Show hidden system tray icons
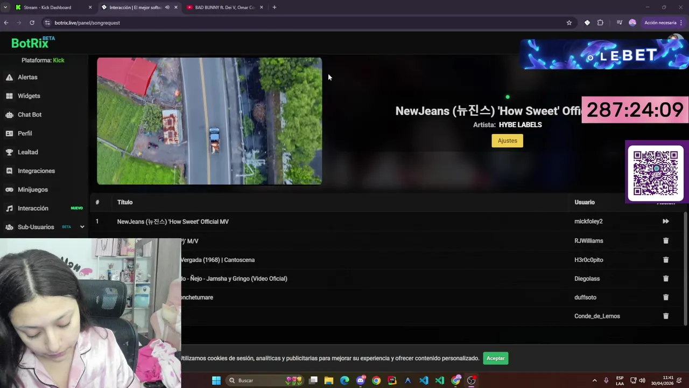689x388 pixels. (594, 380)
